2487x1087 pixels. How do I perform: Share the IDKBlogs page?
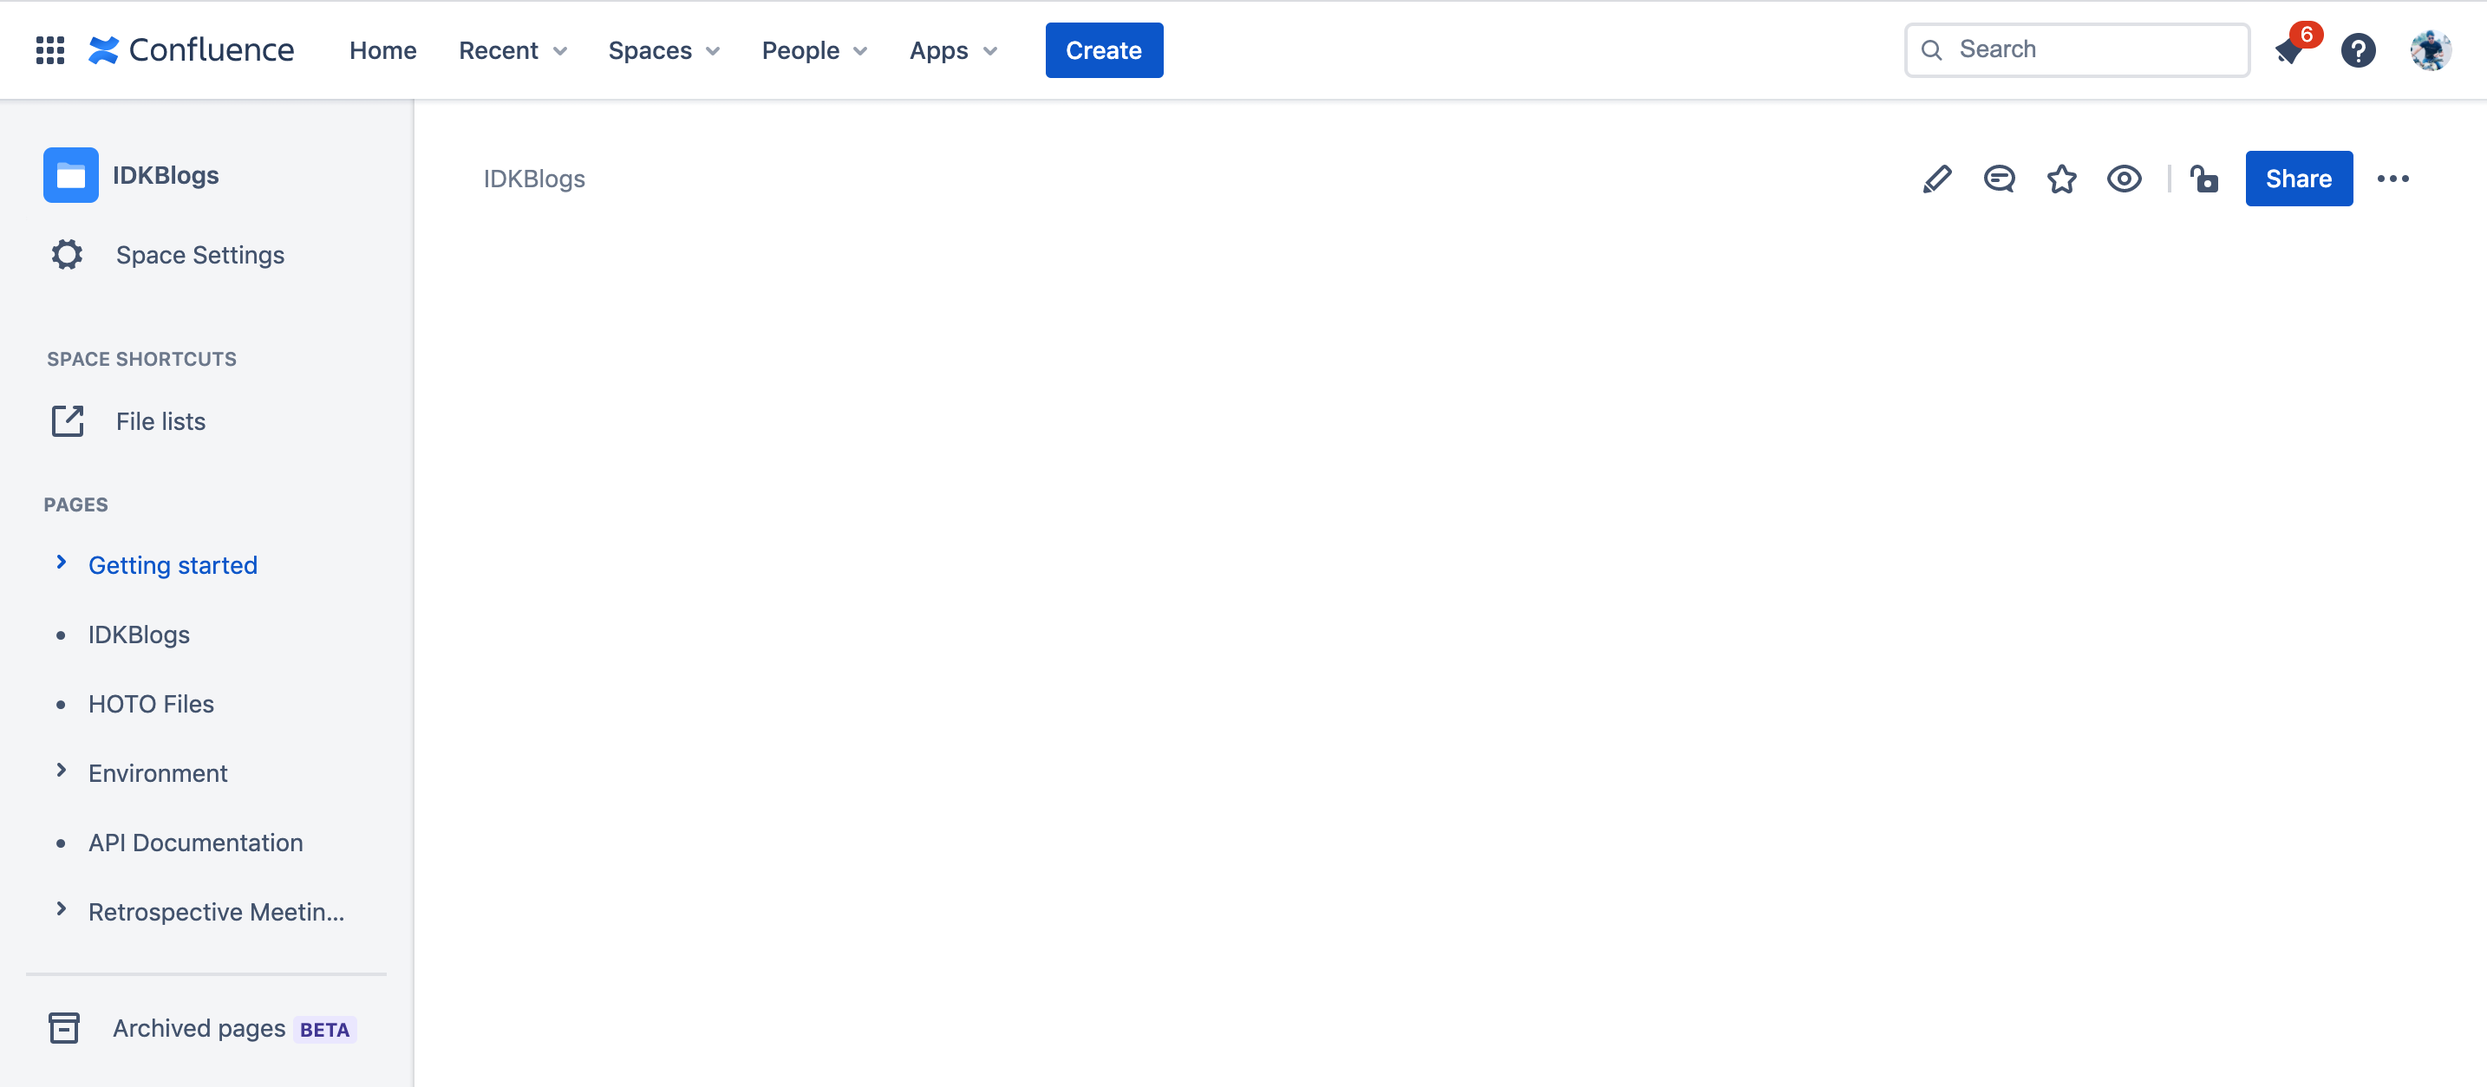tap(2298, 178)
